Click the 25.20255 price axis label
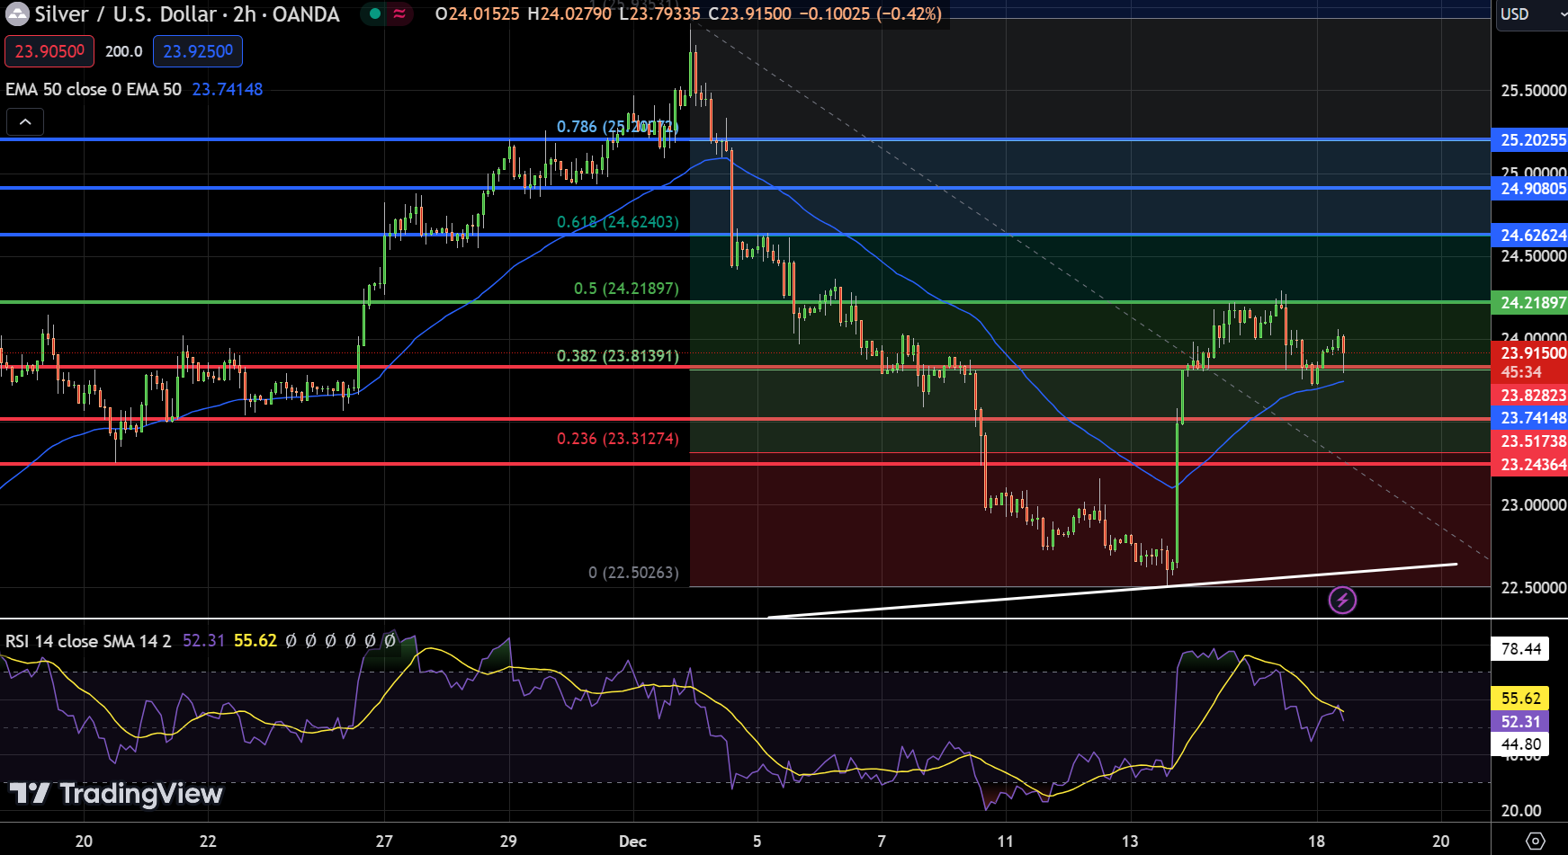 point(1529,140)
